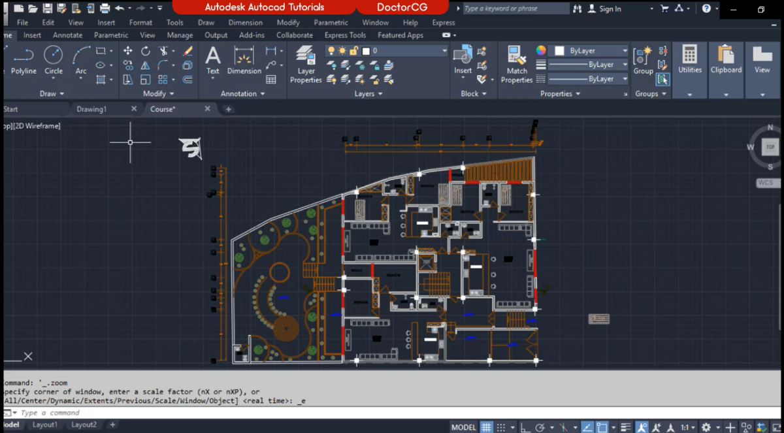This screenshot has width=784, height=433.
Task: Select the Text annotation tool
Action: (x=213, y=60)
